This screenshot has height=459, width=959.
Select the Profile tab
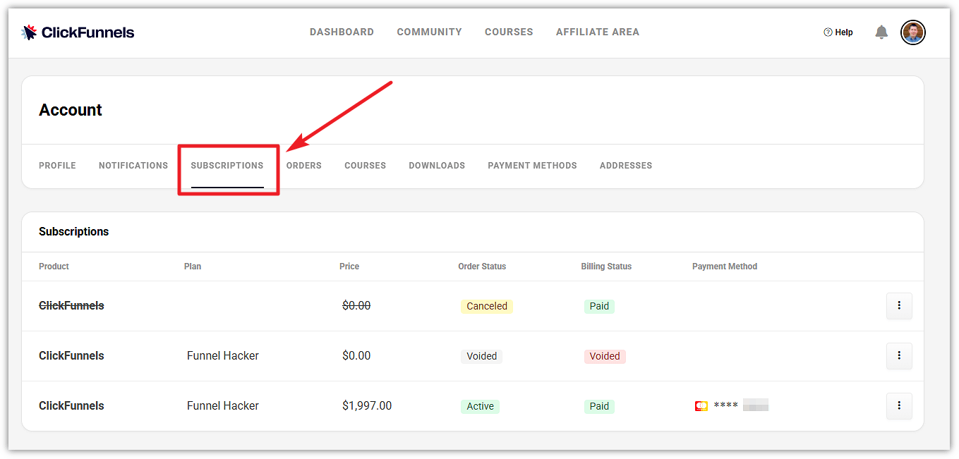(x=57, y=165)
